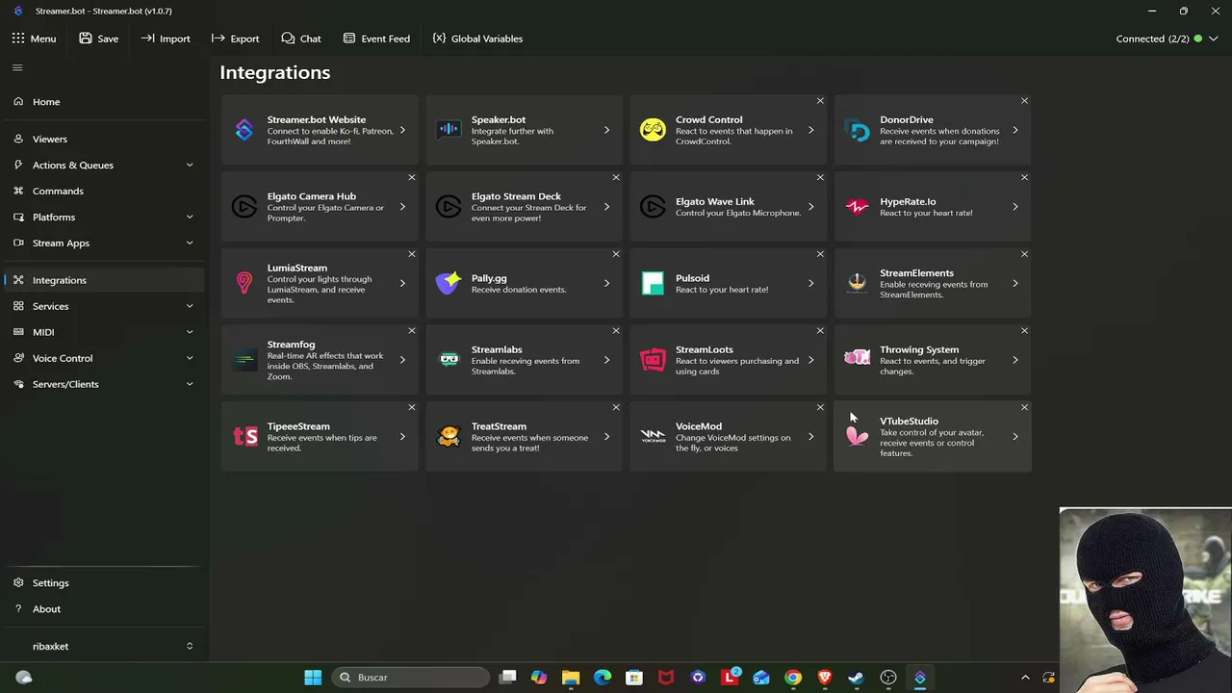
Task: Open the Commands page
Action: coord(104,192)
